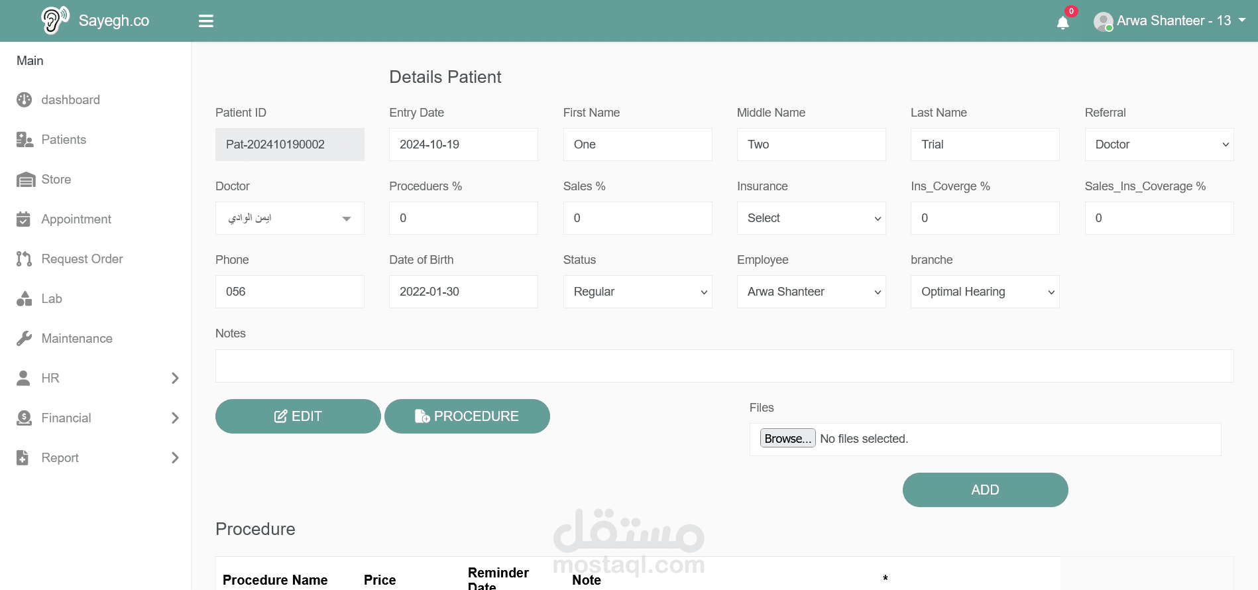Click the Date of Birth field
1258x590 pixels.
[463, 292]
